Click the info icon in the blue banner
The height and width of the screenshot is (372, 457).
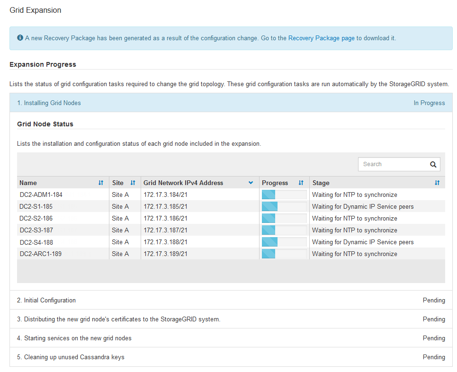(x=20, y=38)
